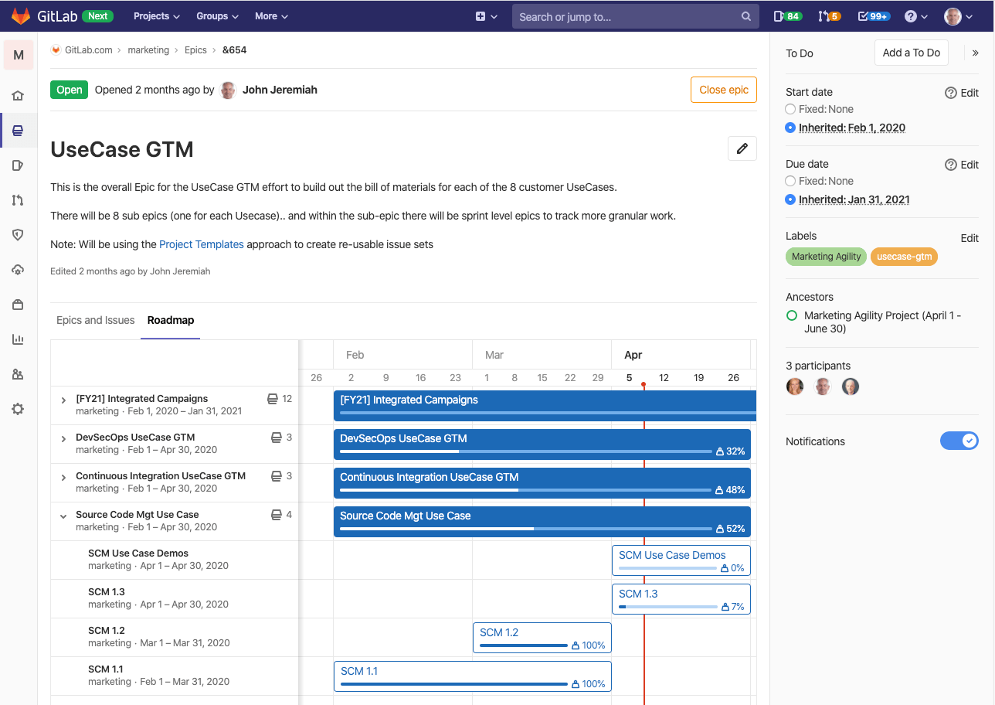Switch to Epics and Issues tab

click(96, 320)
